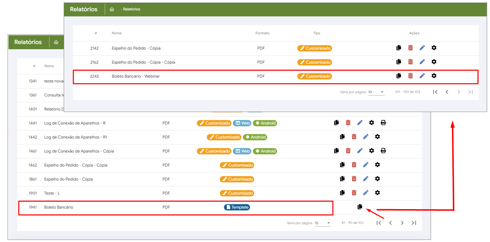Copy Log de Conexão de Aparelhos - R
Screen dimensions: 490x242
point(336,123)
